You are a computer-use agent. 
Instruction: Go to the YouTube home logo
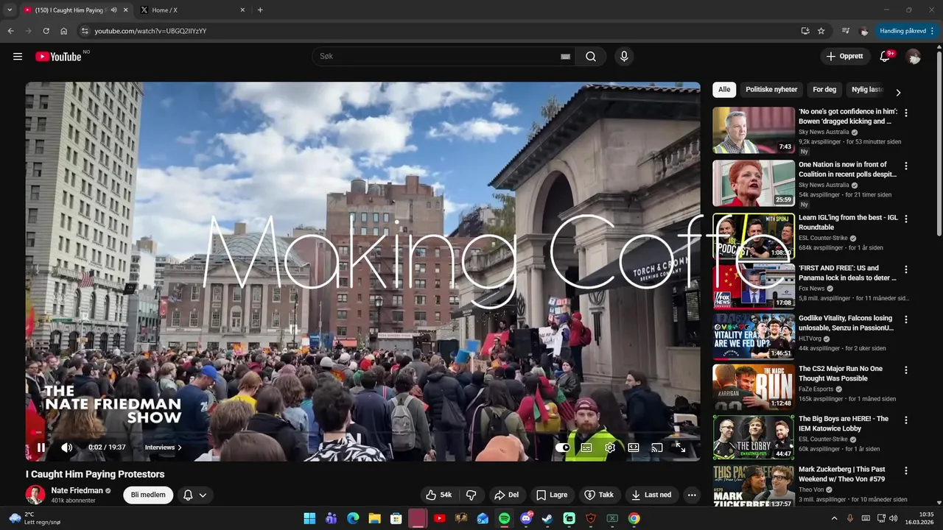(58, 57)
